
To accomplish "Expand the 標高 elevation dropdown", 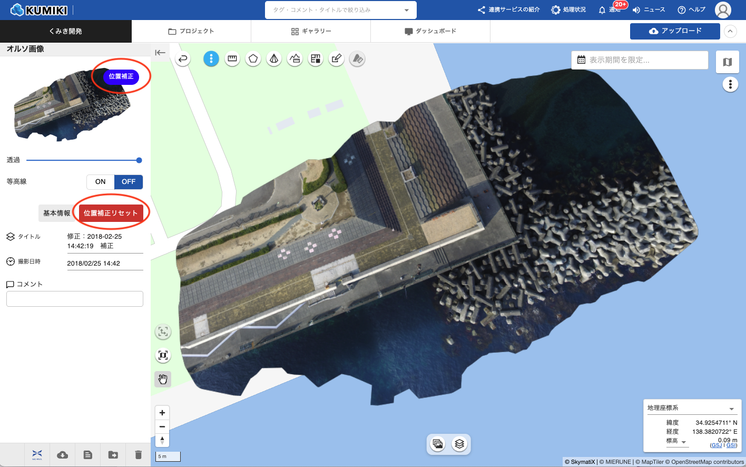I will point(684,442).
